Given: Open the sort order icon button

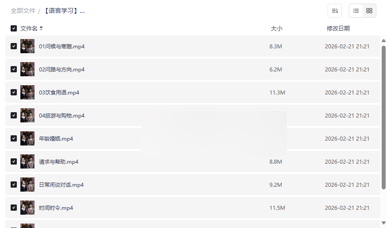Looking at the screenshot, I should 335,11.
